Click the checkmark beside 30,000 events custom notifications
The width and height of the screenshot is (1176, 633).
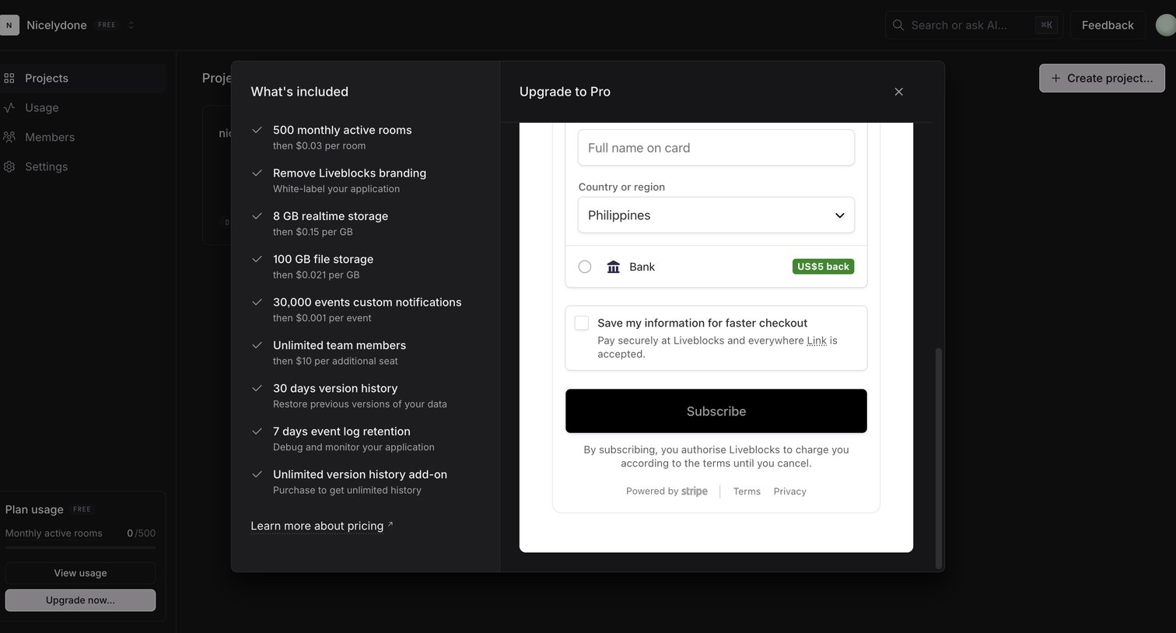click(x=257, y=302)
